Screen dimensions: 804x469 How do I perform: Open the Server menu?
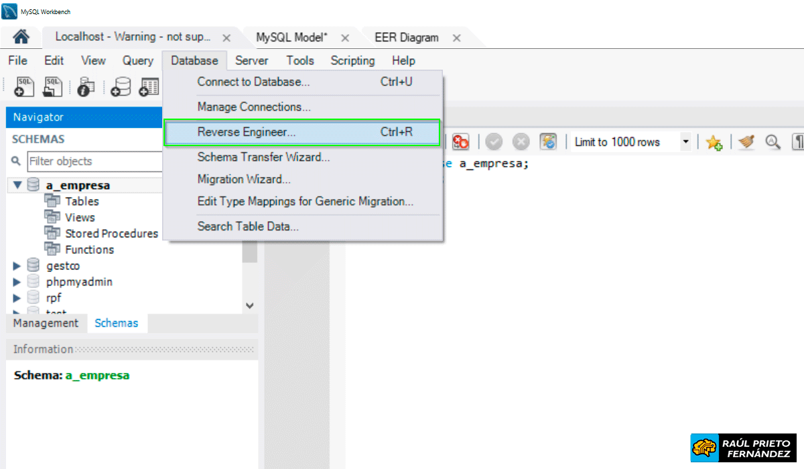(x=252, y=60)
